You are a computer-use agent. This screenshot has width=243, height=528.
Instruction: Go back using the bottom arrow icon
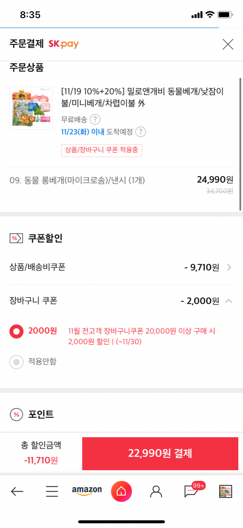[x=17, y=491]
